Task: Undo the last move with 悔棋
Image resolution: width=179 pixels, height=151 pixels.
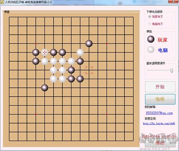Action: coord(160,99)
